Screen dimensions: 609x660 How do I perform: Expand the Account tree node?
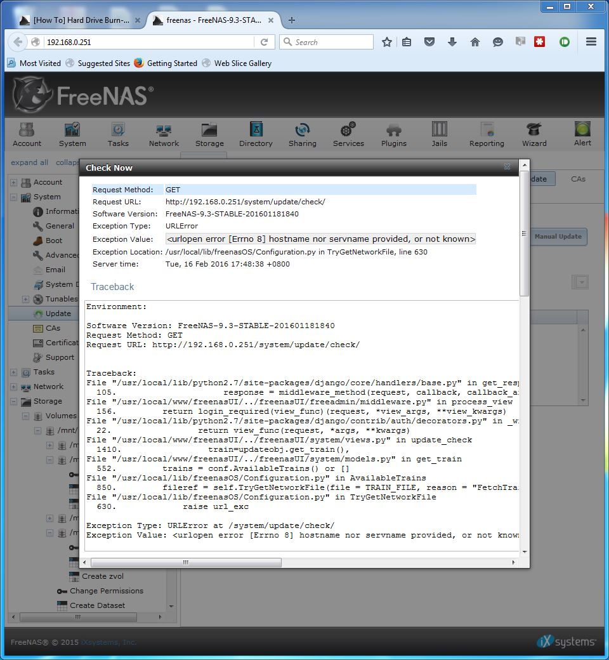[x=14, y=182]
